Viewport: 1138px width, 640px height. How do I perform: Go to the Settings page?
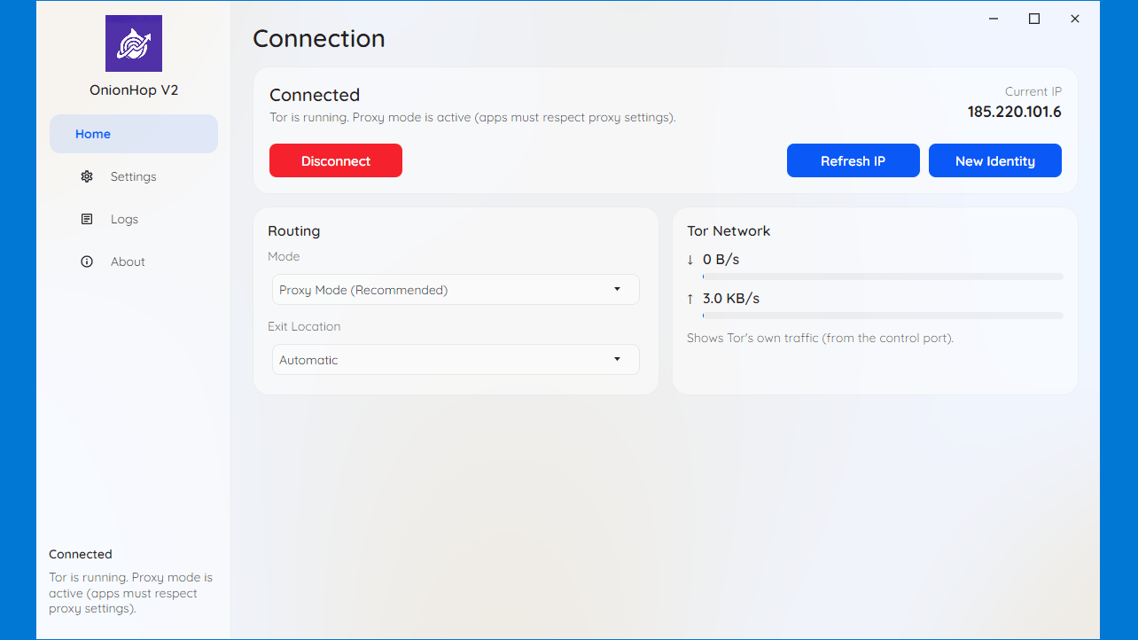(133, 176)
